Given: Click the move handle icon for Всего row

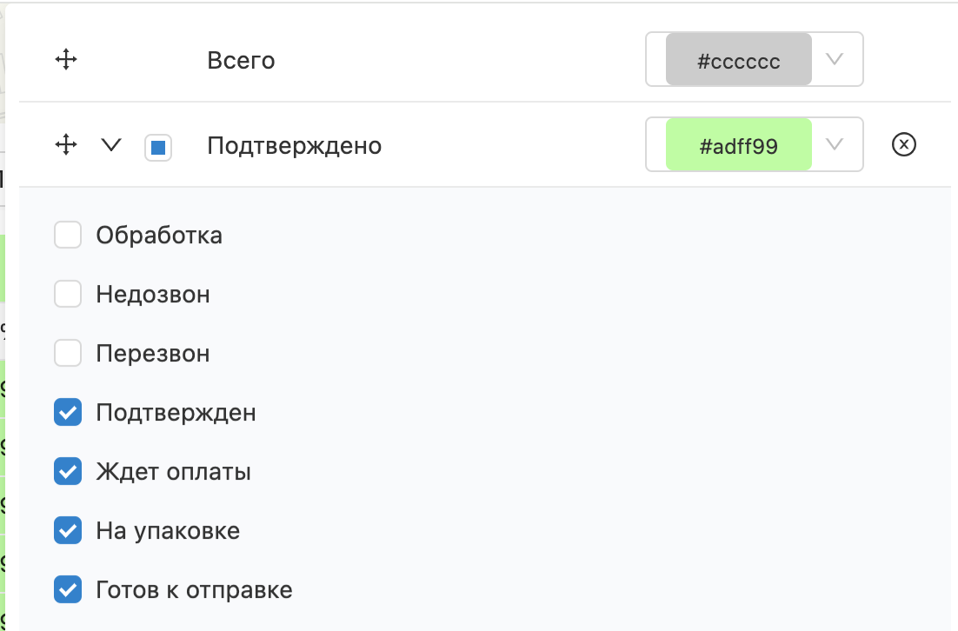Looking at the screenshot, I should coord(66,60).
